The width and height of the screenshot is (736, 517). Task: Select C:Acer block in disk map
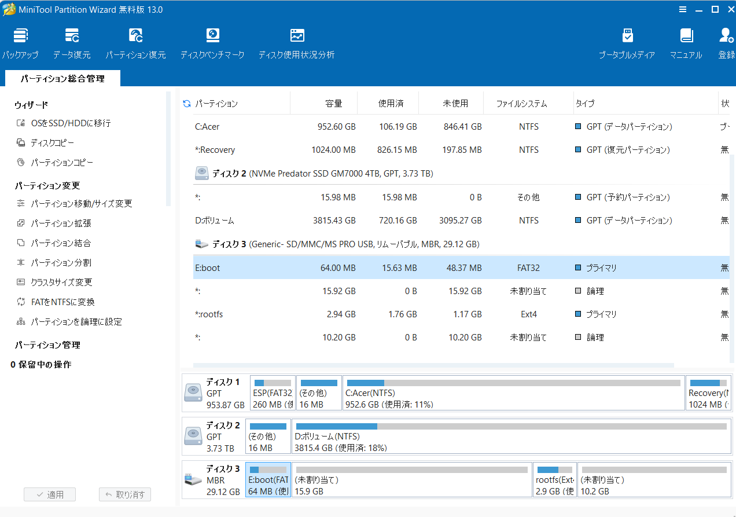tap(513, 393)
